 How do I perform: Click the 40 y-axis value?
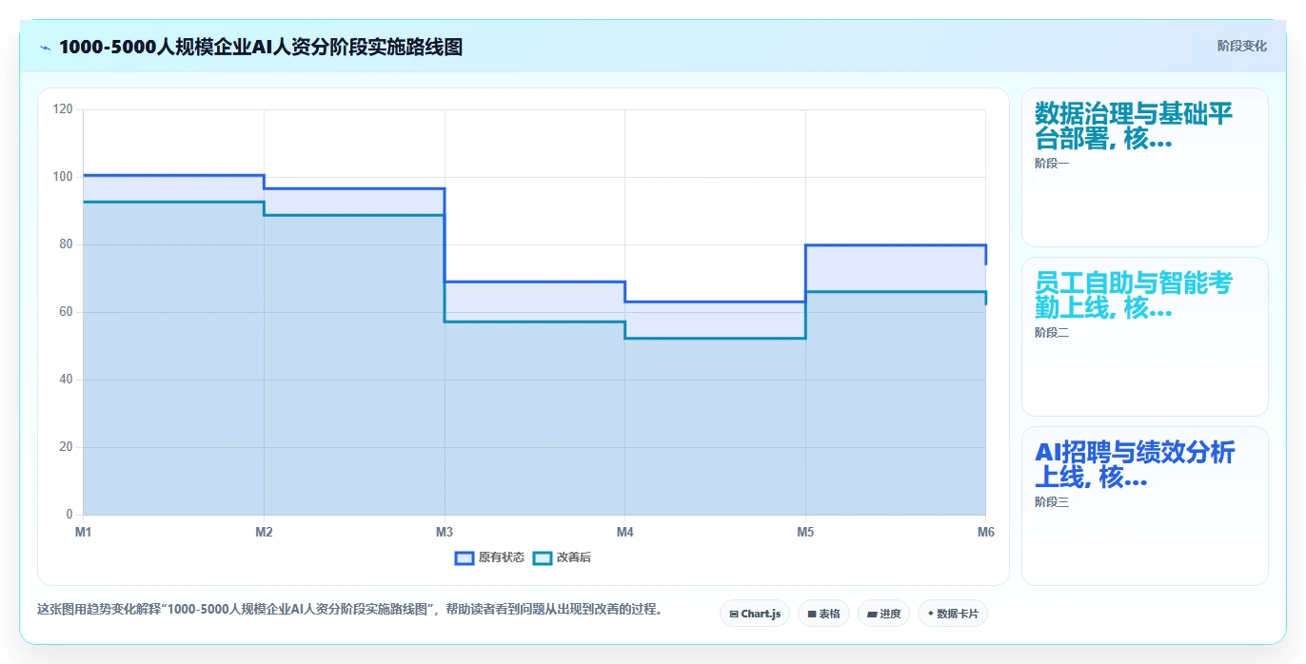click(x=66, y=380)
